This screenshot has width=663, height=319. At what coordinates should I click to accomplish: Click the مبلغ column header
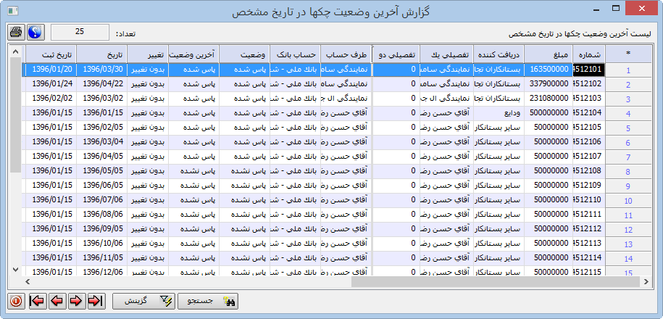coord(549,54)
